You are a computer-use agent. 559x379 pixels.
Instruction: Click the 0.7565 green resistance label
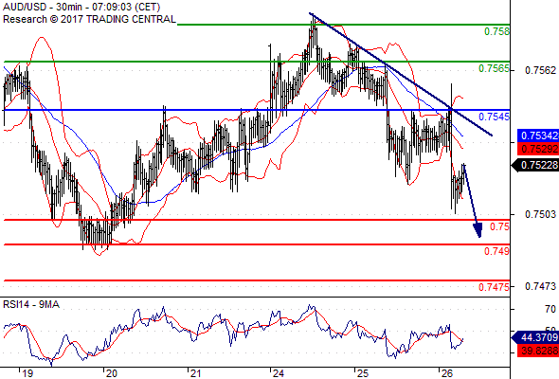495,68
